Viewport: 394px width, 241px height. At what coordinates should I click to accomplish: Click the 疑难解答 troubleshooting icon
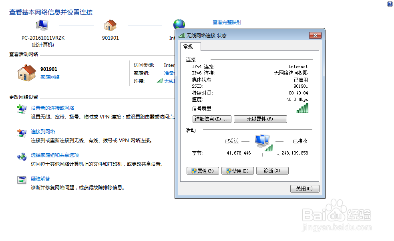pos(22,180)
